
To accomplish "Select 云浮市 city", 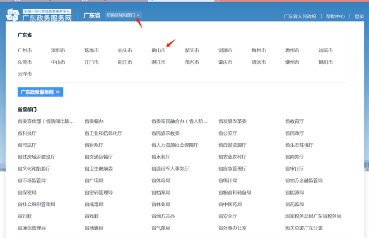I will [25, 74].
